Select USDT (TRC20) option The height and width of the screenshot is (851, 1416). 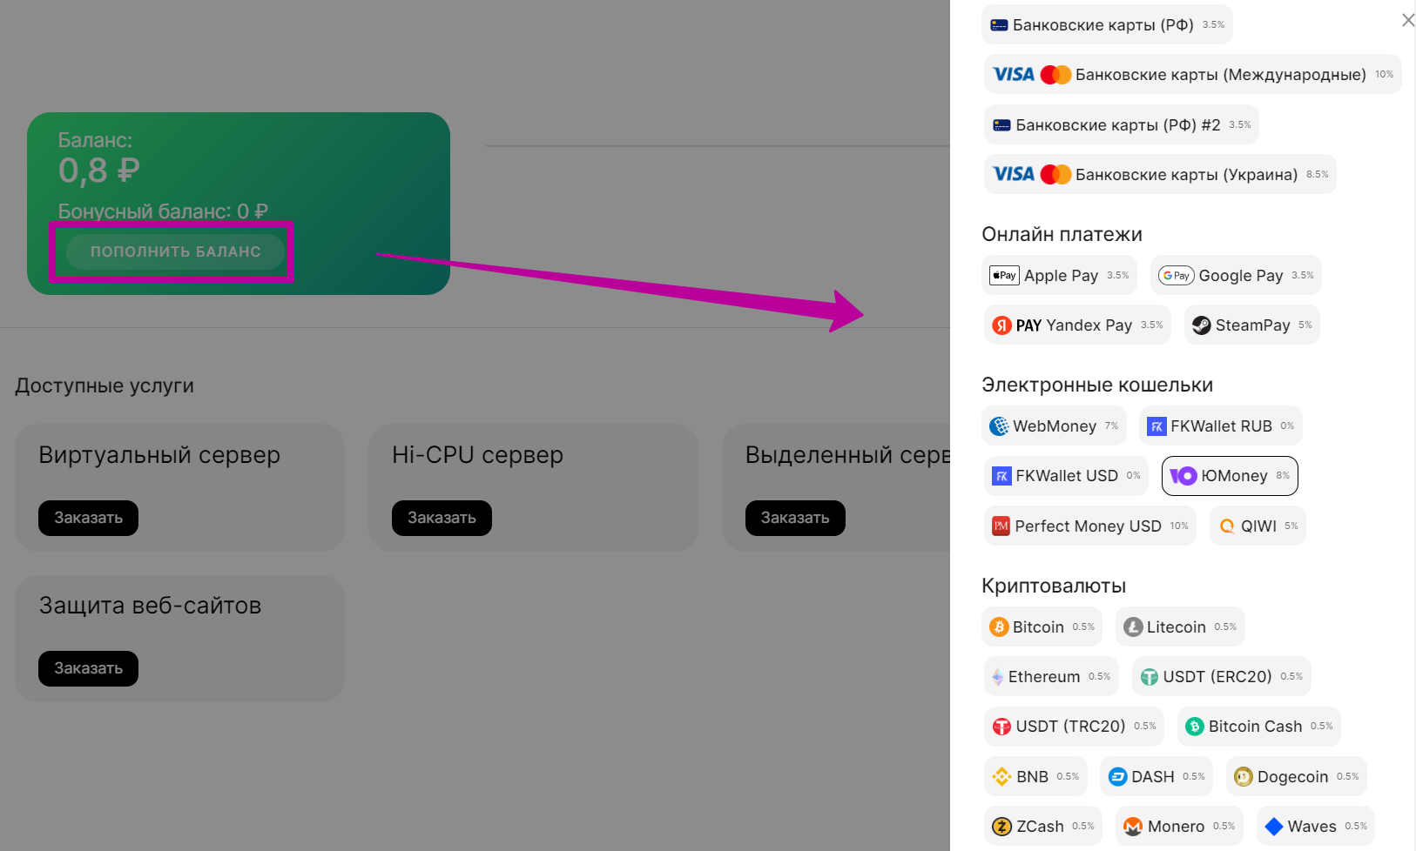coord(1074,726)
